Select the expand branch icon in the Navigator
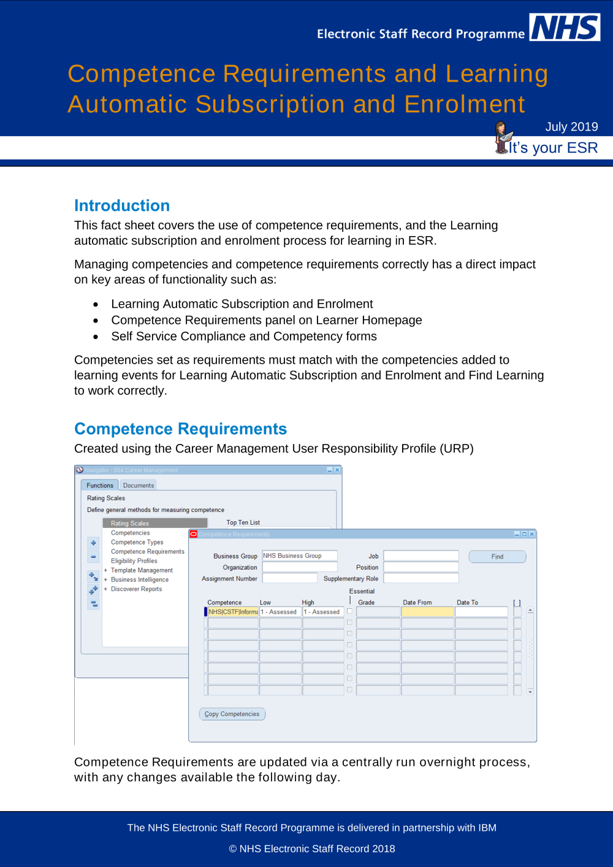The height and width of the screenshot is (867, 613). pos(93,576)
